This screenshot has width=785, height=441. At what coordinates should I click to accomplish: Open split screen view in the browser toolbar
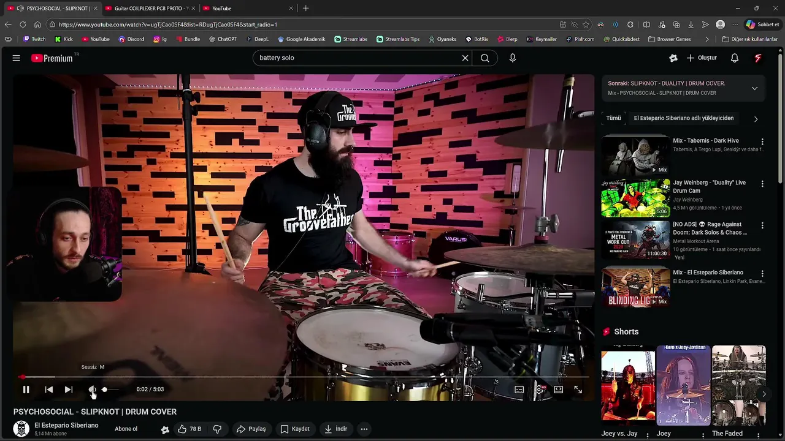coord(646,24)
